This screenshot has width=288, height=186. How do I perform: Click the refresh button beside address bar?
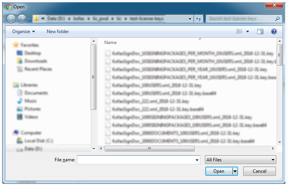[x=198, y=19]
